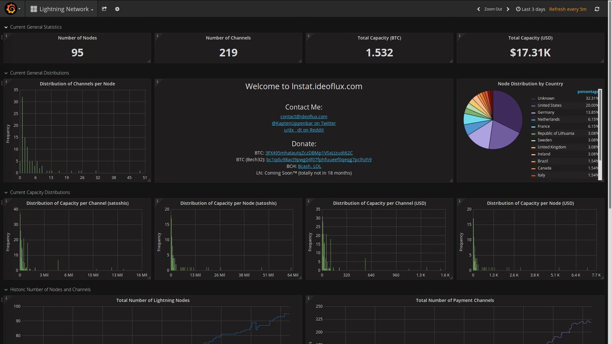Open Distribution of Channels per Node panel menu
Screen dimensions: 612x344
point(78,84)
